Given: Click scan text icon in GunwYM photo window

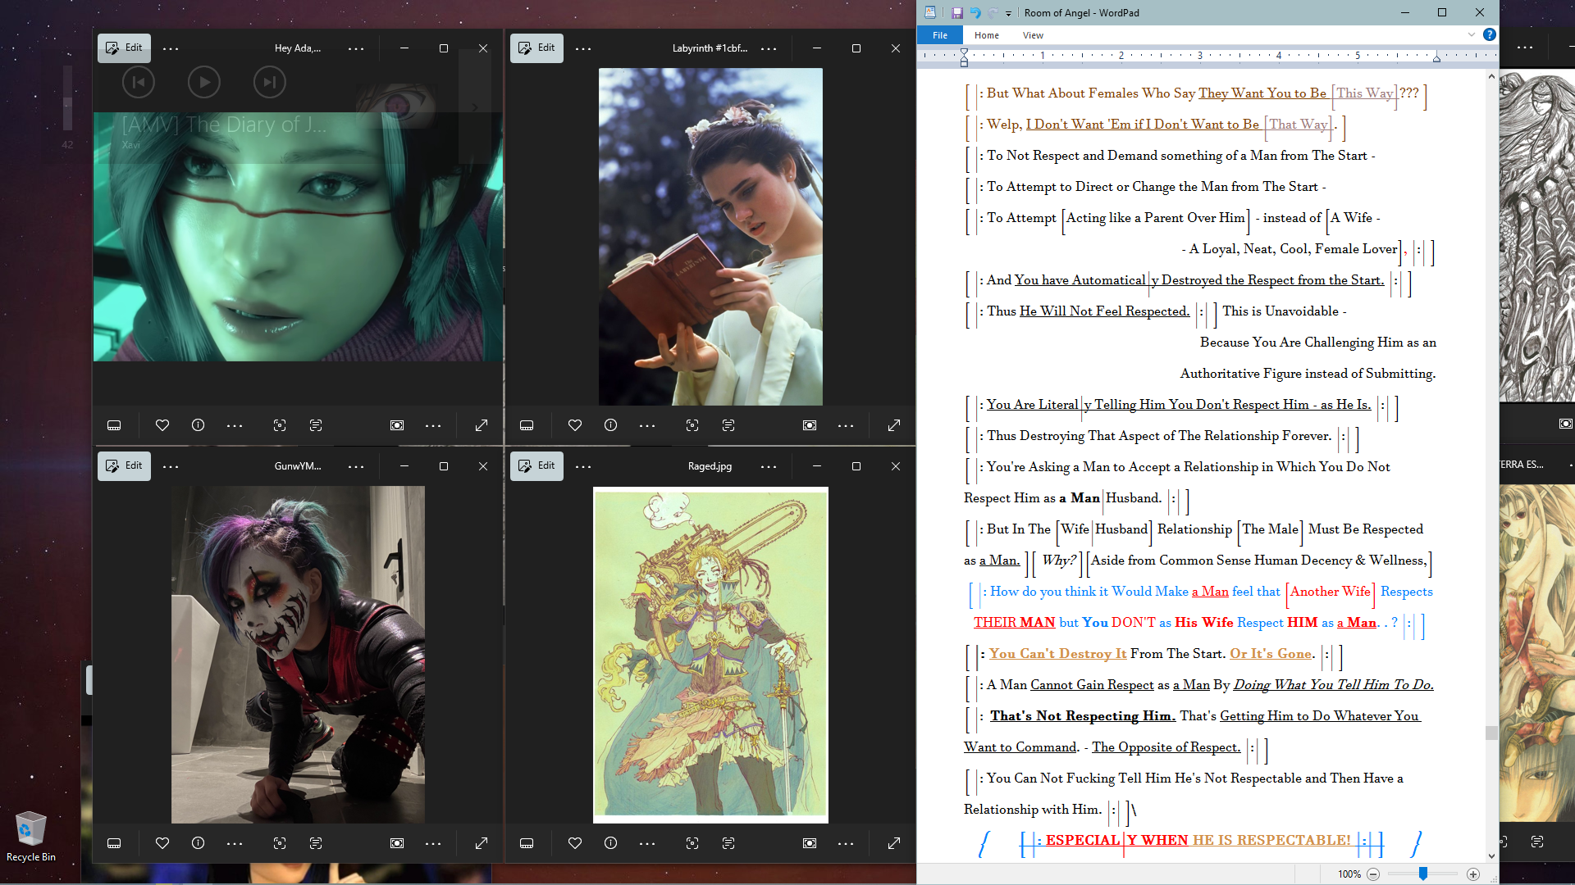Looking at the screenshot, I should [316, 843].
